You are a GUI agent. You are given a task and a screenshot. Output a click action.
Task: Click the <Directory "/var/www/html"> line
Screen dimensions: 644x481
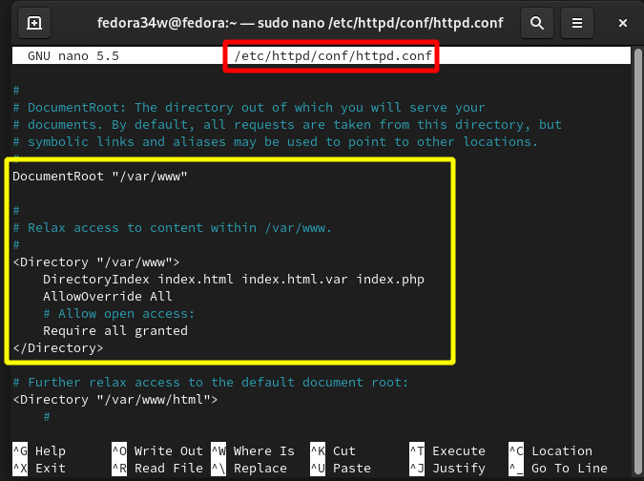pyautogui.click(x=114, y=400)
